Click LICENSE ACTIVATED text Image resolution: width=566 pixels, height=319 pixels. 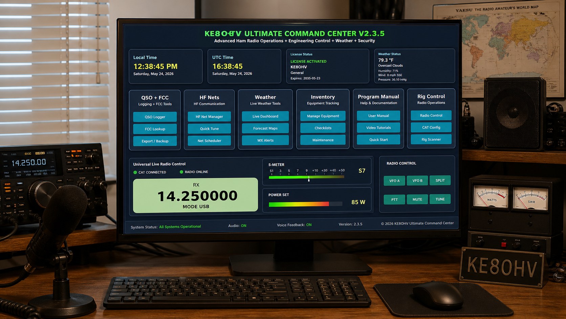coord(308,61)
